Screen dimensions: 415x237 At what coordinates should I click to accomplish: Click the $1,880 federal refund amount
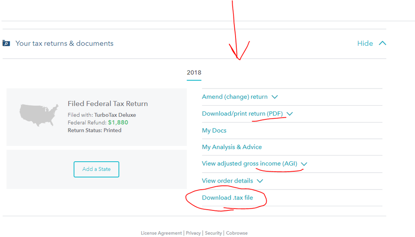pyautogui.click(x=118, y=123)
